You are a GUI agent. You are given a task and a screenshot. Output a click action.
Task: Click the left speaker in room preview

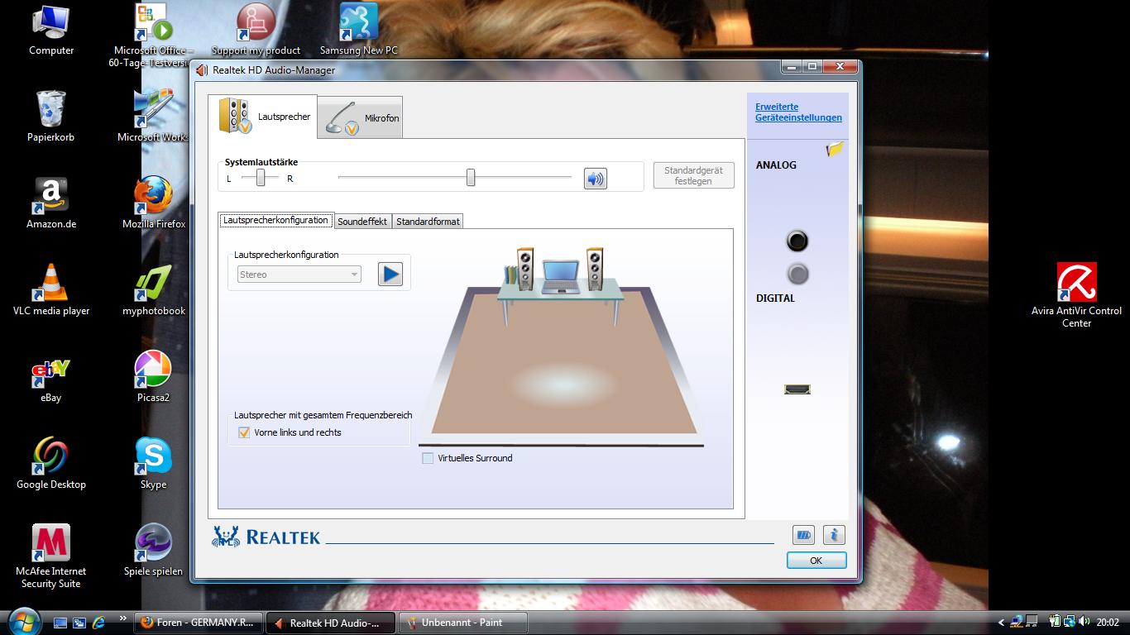[x=525, y=270]
